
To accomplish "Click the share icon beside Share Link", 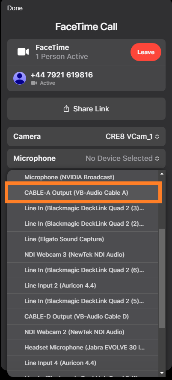I will [66, 109].
